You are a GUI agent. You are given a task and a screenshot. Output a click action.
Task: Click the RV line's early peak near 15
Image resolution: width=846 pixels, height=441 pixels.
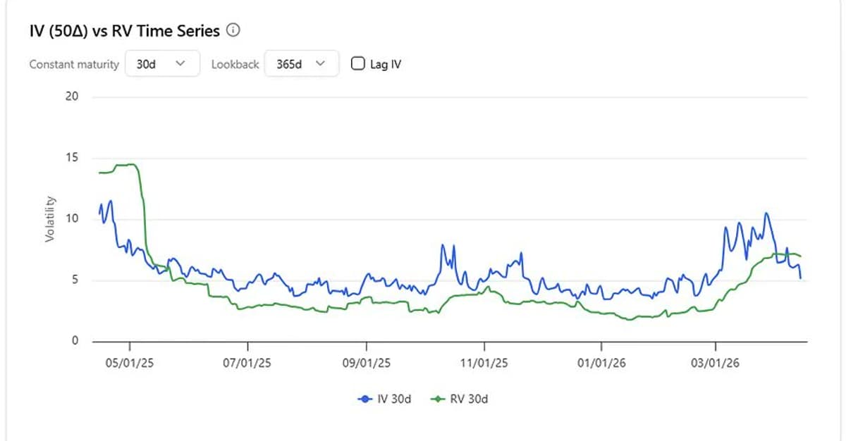click(127, 163)
